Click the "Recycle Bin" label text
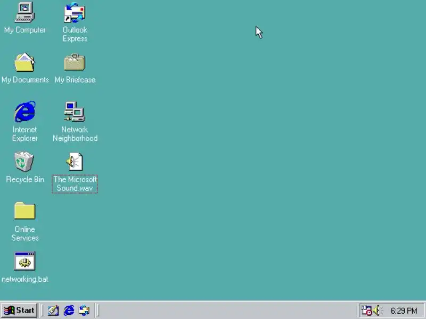The height and width of the screenshot is (319, 426). [25, 180]
